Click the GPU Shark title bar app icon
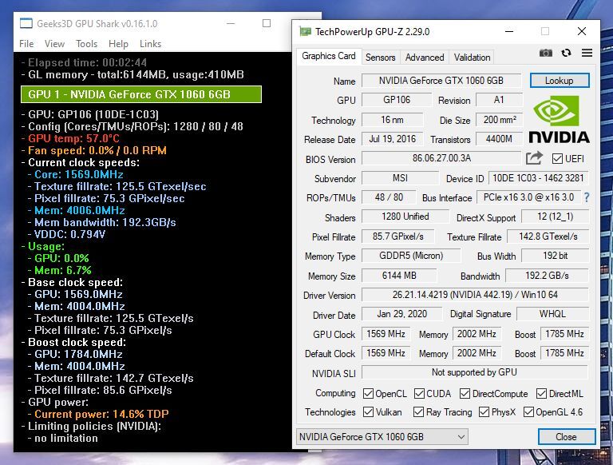The height and width of the screenshot is (465, 613). click(26, 23)
